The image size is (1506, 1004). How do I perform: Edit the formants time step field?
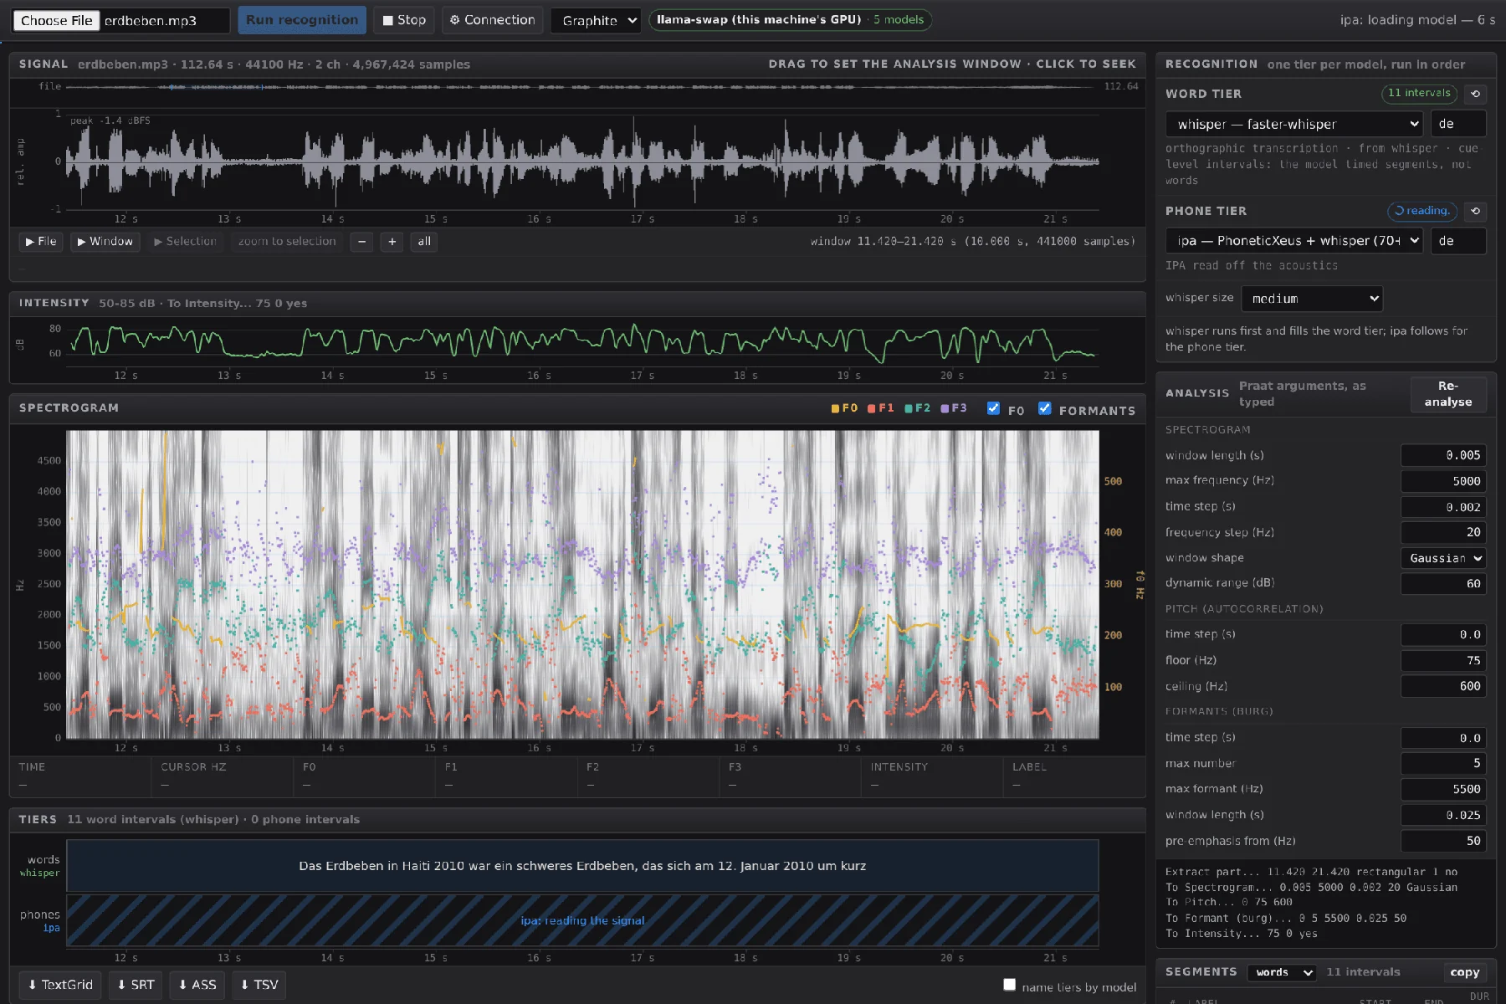pos(1443,738)
